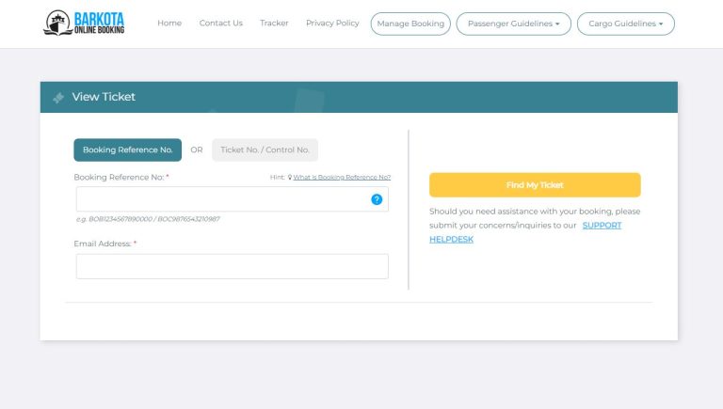This screenshot has height=409, width=723.
Task: Click into the Email Address field
Action: coord(232,266)
